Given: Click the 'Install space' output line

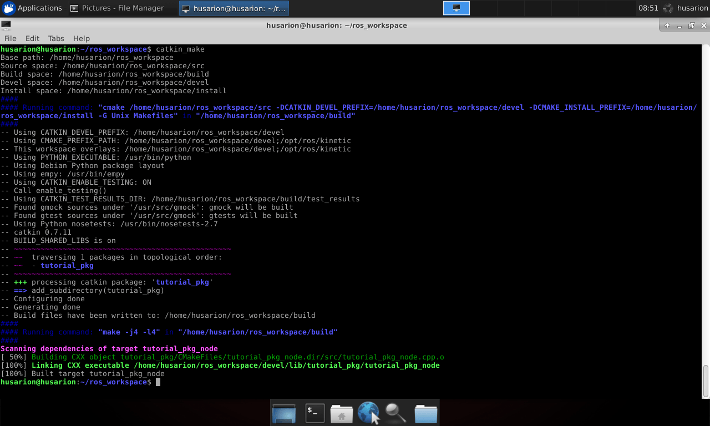Looking at the screenshot, I should [114, 91].
